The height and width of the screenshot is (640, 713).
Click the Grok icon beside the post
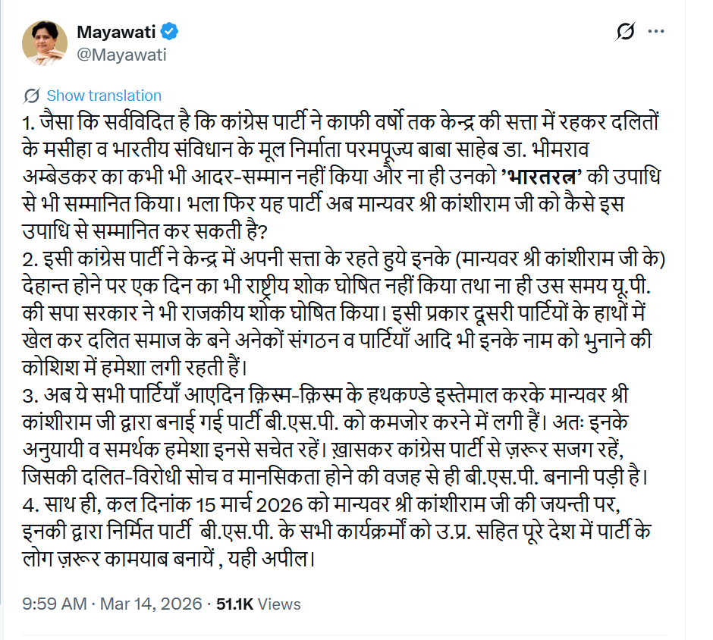(627, 32)
